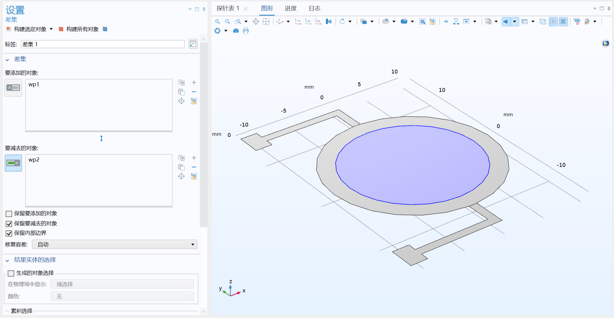Viewport: 614px width, 318px height.
Task: Select wp2 in objects to subtract list
Action: click(34, 160)
